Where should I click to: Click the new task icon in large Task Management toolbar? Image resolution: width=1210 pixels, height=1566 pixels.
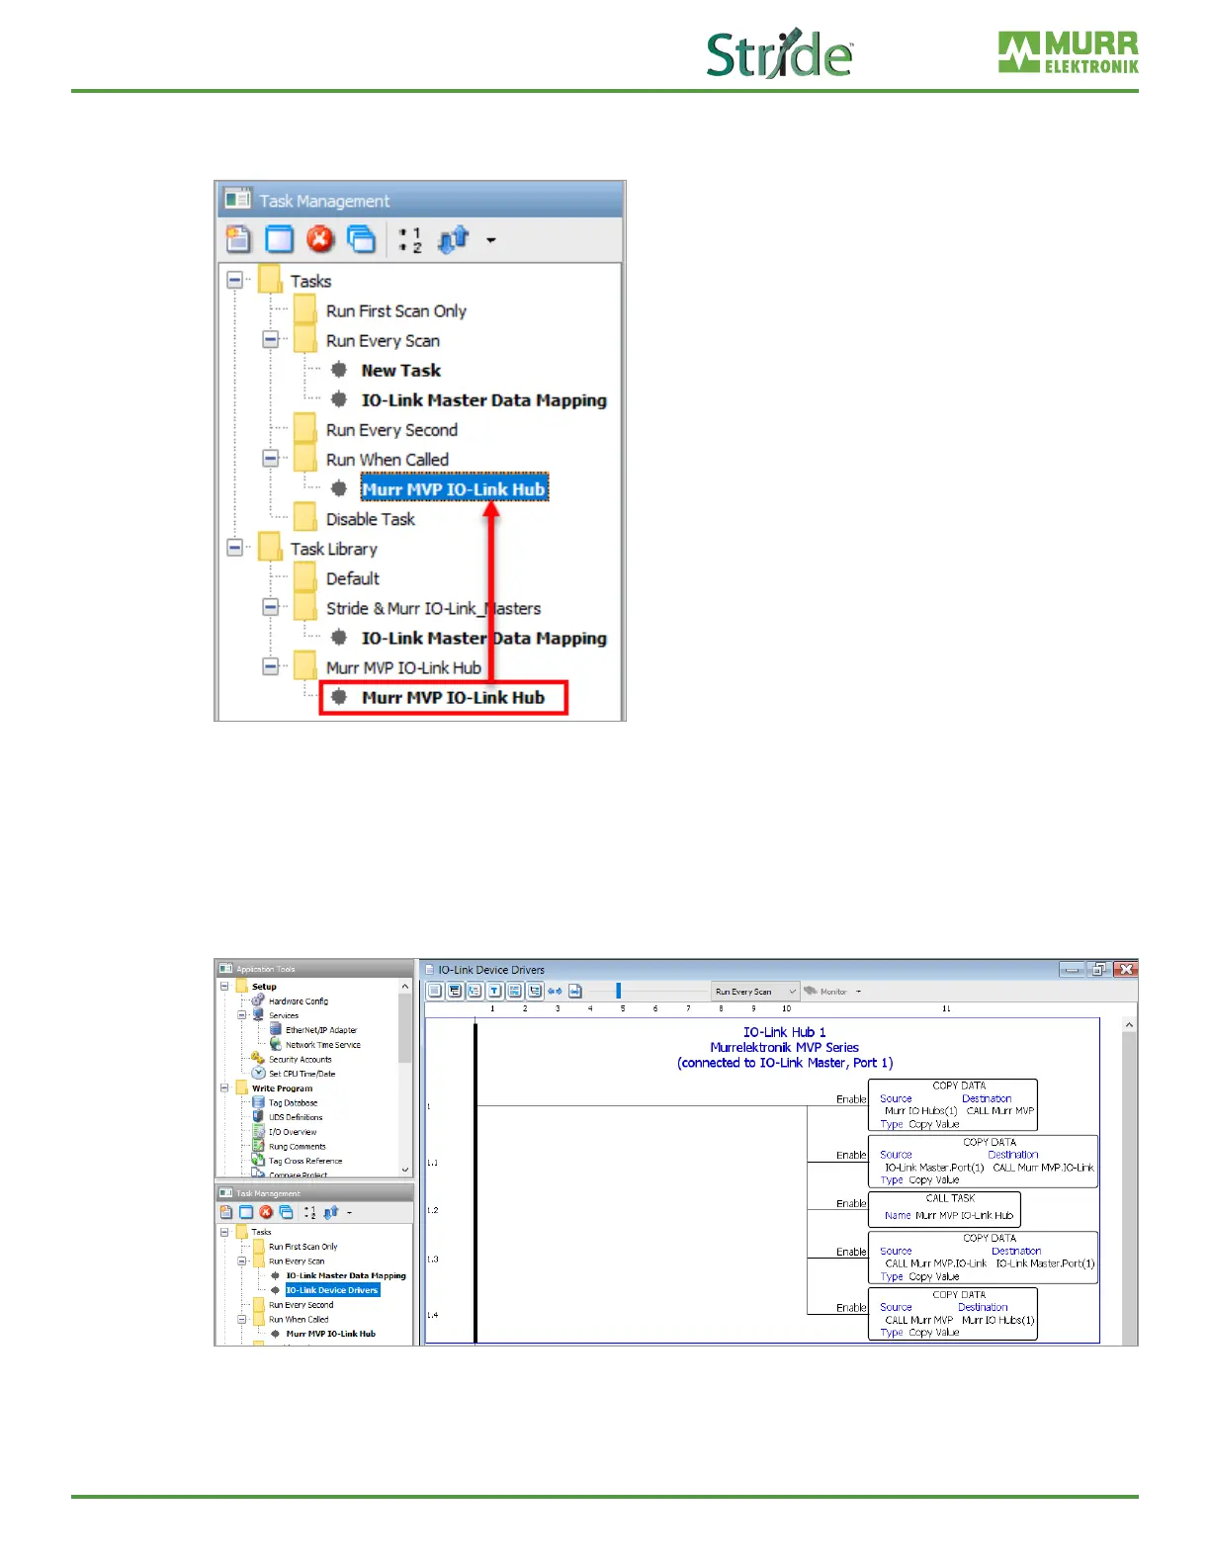pyautogui.click(x=238, y=239)
